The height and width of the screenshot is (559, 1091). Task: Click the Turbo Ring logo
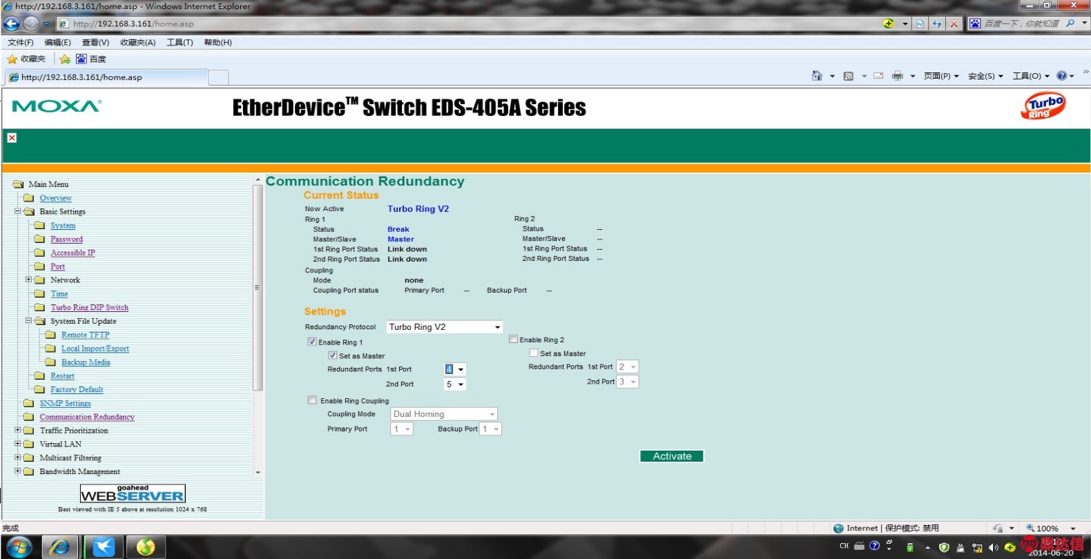point(1043,106)
